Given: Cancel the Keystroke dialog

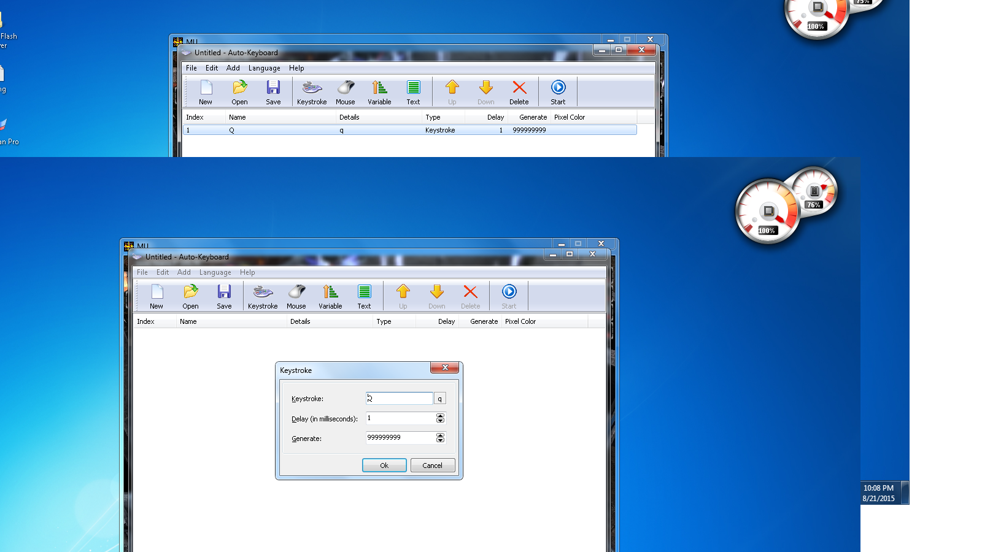Looking at the screenshot, I should pos(433,466).
